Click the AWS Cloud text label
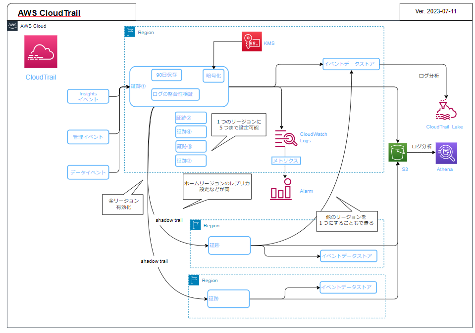 click(33, 26)
